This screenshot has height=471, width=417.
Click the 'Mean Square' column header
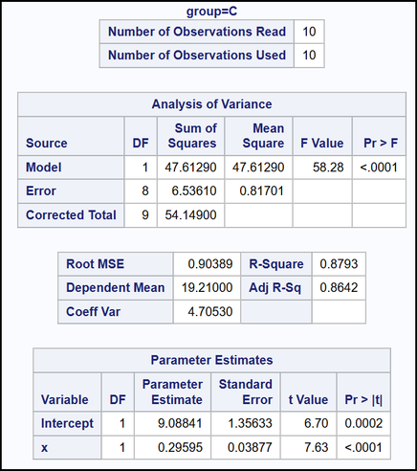[263, 136]
